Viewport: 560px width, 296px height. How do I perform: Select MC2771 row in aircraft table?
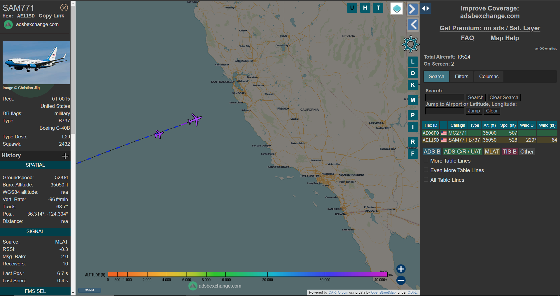[x=490, y=133]
